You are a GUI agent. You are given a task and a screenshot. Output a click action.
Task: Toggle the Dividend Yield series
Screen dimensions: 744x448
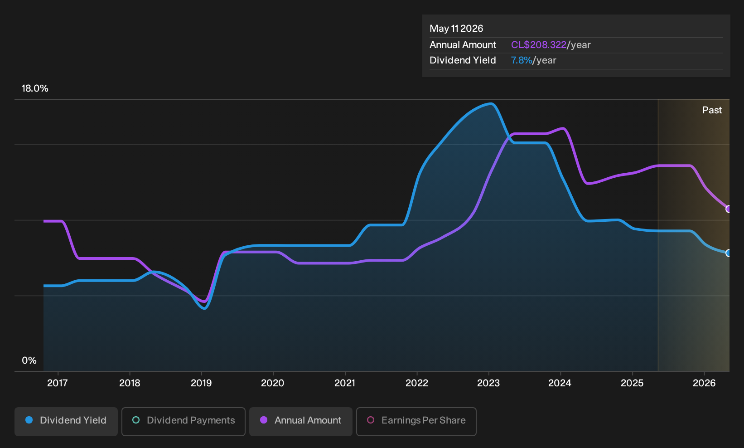[66, 421]
